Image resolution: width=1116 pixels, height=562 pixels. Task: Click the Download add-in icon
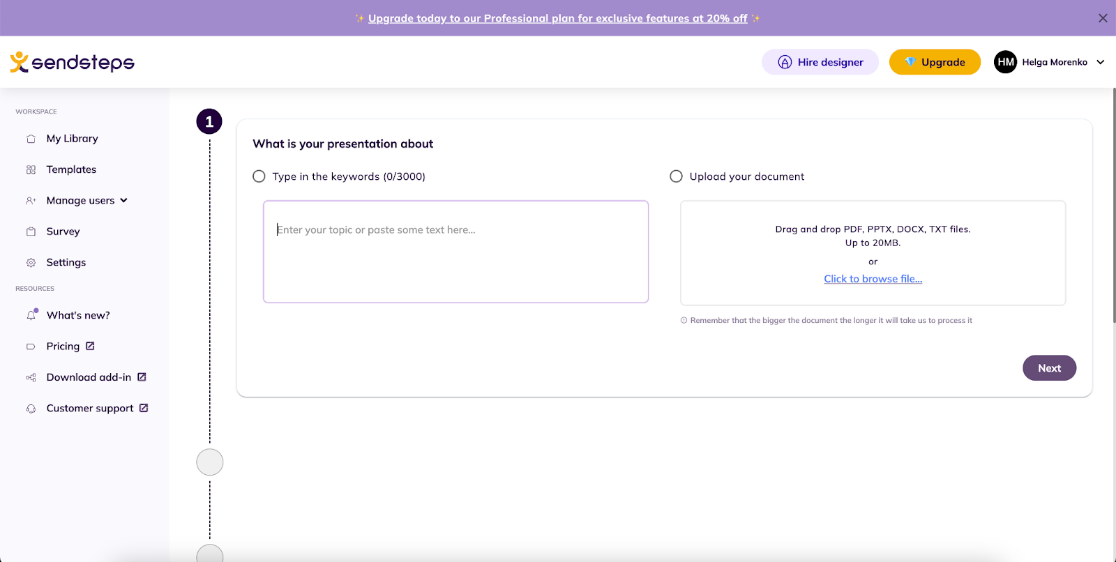click(31, 377)
